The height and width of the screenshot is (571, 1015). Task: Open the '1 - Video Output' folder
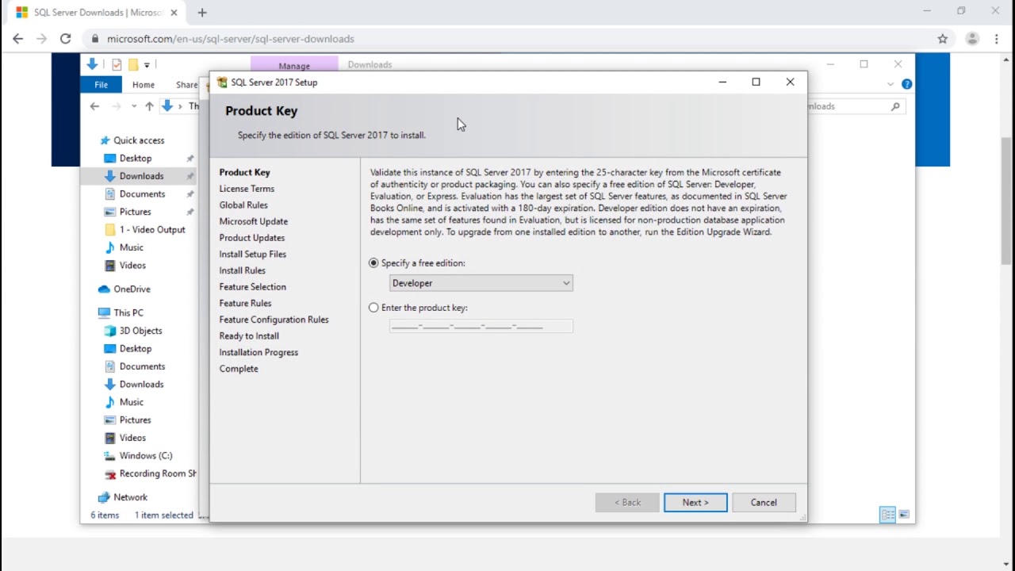151,230
